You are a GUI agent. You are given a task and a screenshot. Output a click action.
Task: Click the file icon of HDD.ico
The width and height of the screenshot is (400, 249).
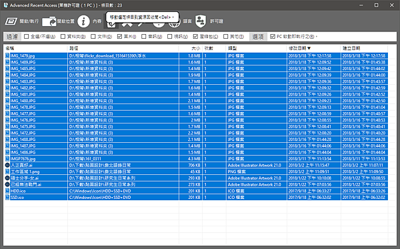coord(7,191)
